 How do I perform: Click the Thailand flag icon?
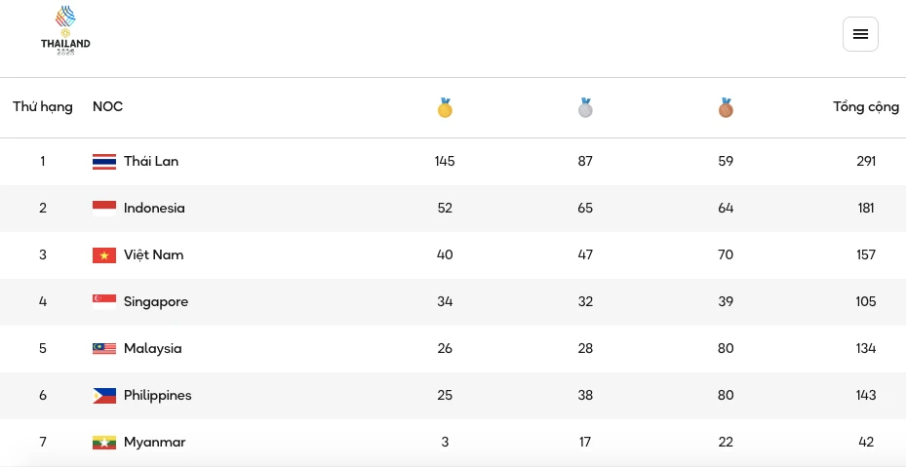(104, 162)
